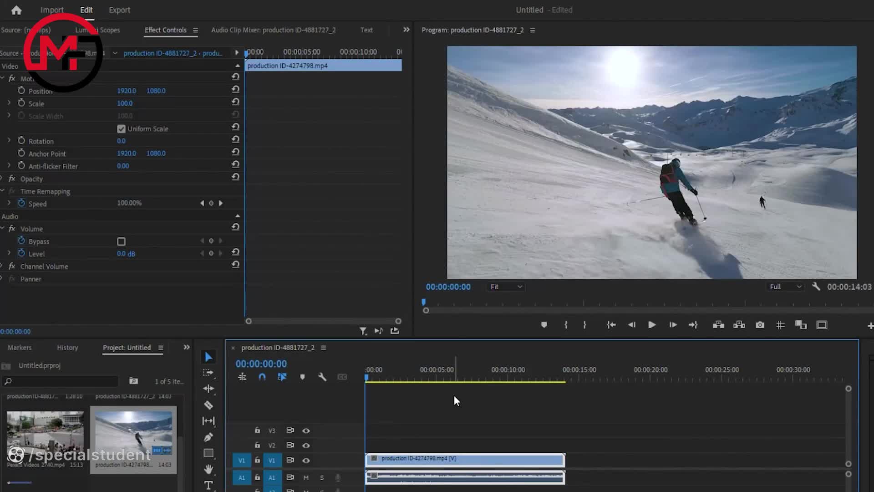Screen dimensions: 874x492
Task: Click the Add Marker icon in program monitor
Action: pyautogui.click(x=544, y=325)
